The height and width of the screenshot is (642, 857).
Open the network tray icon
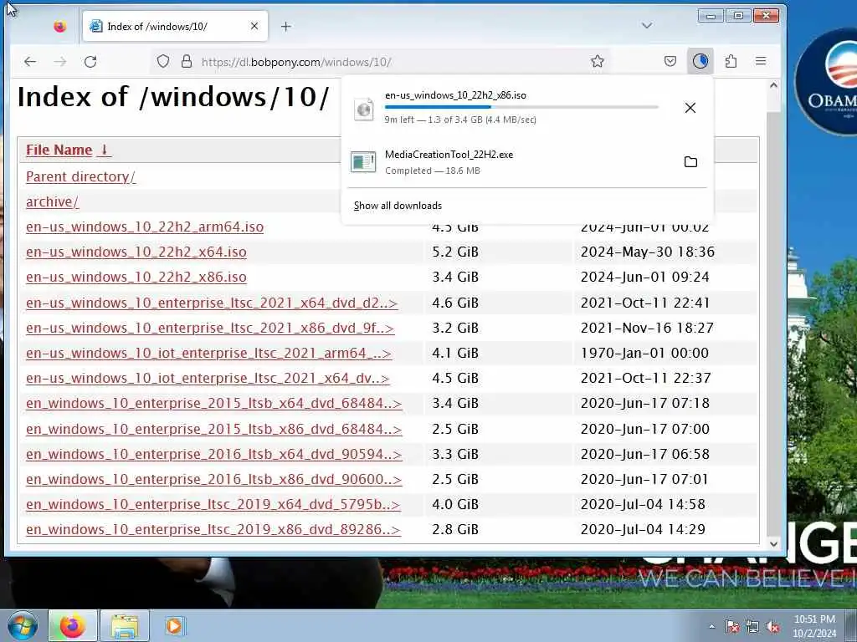coord(752,627)
